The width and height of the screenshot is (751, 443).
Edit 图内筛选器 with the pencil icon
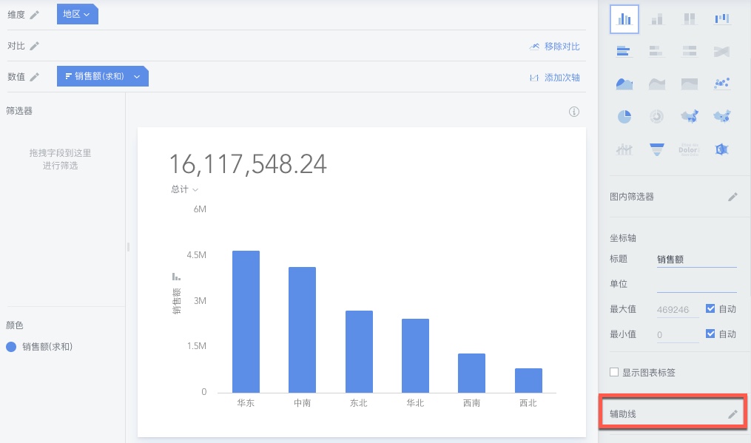pyautogui.click(x=733, y=197)
